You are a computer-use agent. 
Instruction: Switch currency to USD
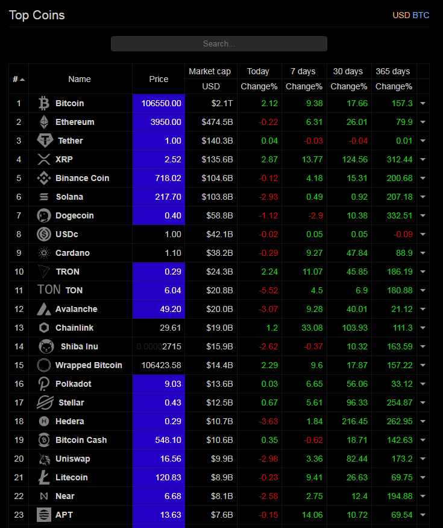401,15
